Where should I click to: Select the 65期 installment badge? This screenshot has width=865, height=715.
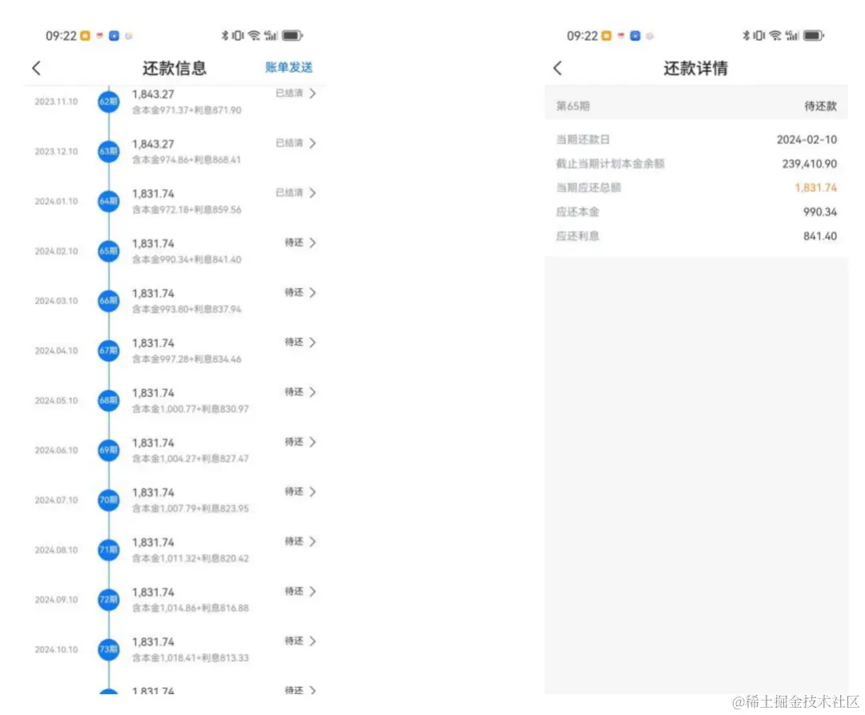[x=108, y=251]
